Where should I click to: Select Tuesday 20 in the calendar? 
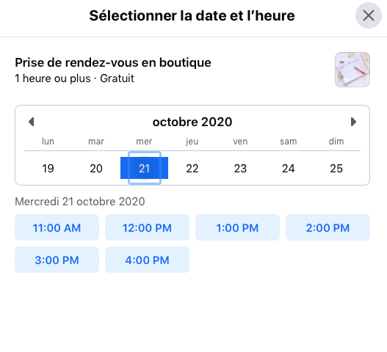tap(96, 169)
